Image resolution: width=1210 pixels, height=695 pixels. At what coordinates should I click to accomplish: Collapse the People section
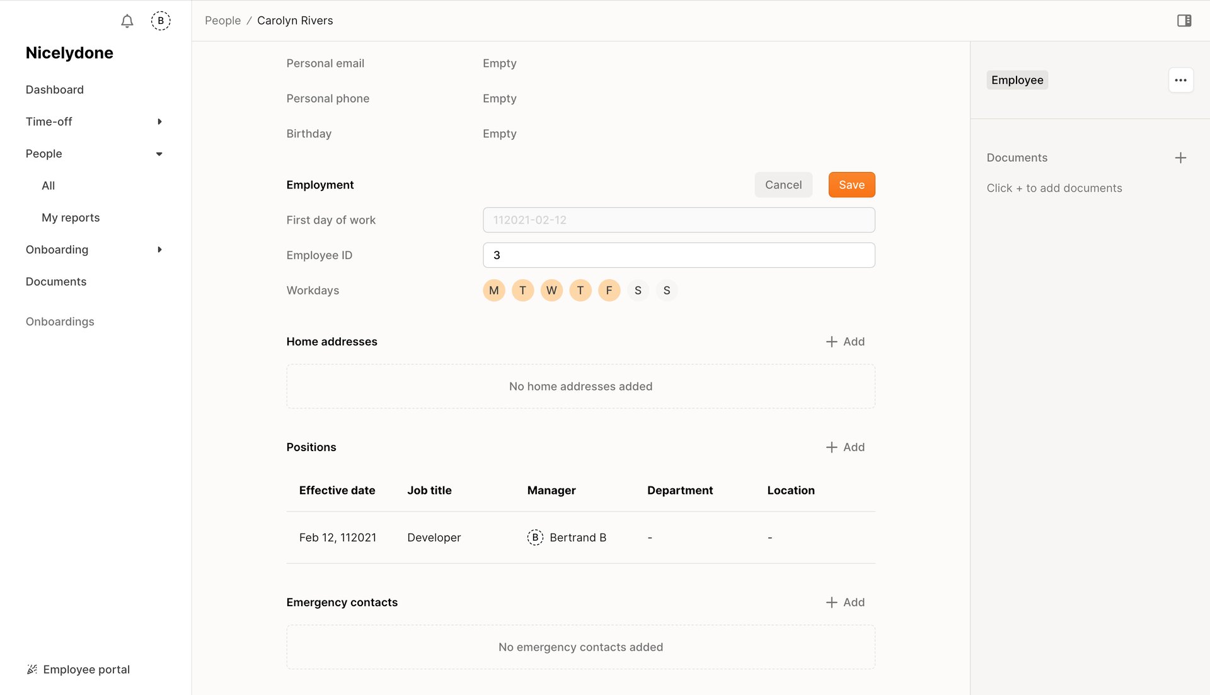pyautogui.click(x=159, y=153)
